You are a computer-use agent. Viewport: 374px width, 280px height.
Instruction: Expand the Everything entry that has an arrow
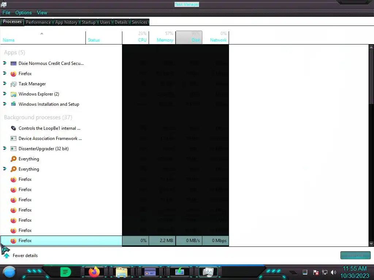pos(4,169)
